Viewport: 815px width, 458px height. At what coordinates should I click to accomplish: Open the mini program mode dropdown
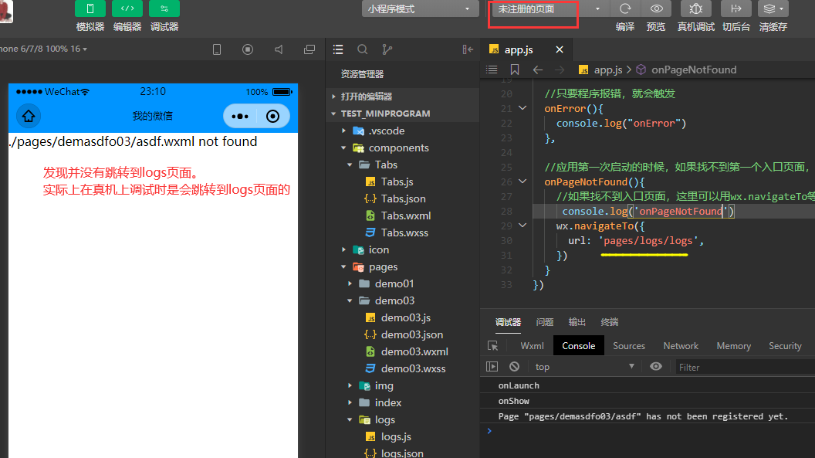pyautogui.click(x=420, y=8)
